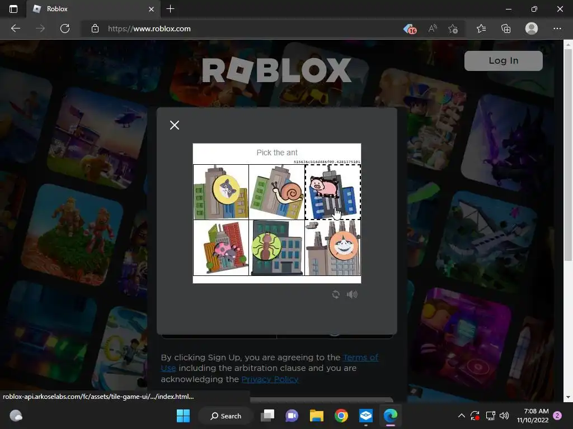Image resolution: width=573 pixels, height=429 pixels.
Task: Open the weather widget in the taskbar
Action: coord(16,416)
